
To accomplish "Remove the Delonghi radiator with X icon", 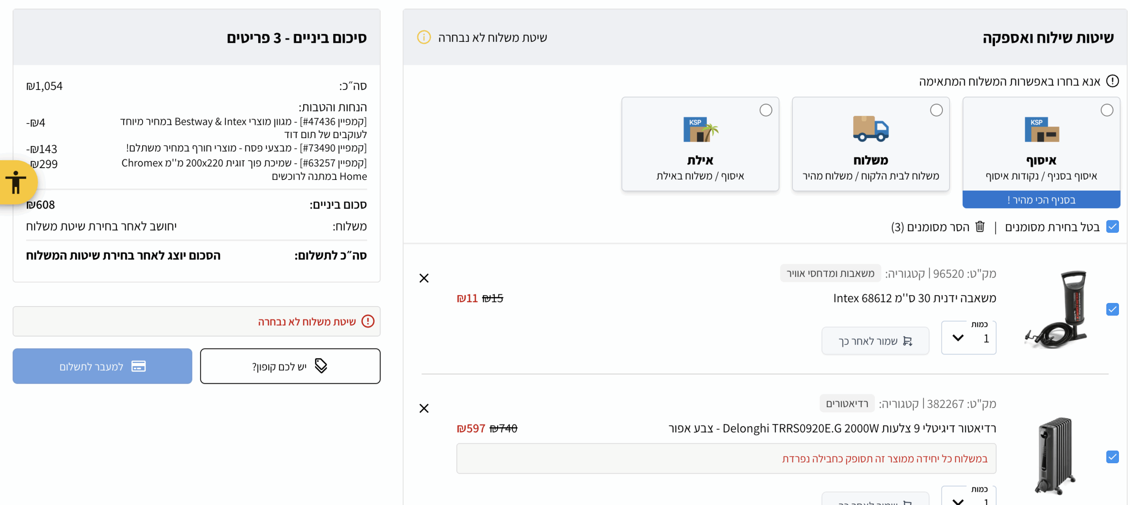I will (x=424, y=408).
